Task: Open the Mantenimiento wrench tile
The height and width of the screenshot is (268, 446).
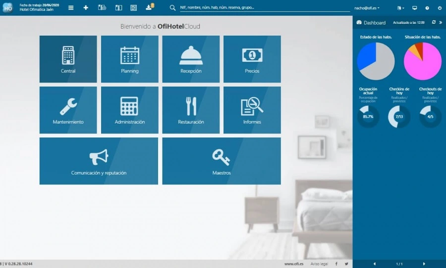Action: click(68, 110)
